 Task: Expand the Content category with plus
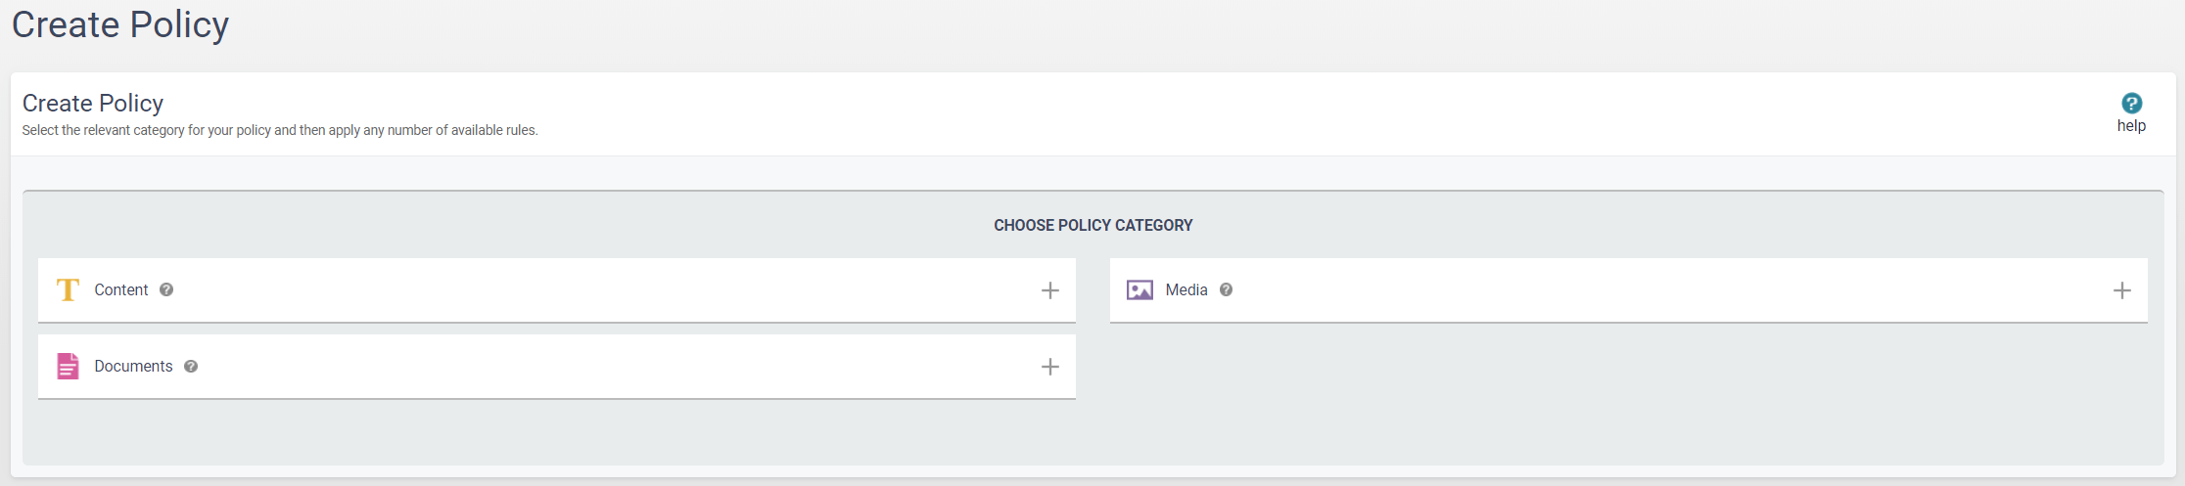tap(1049, 290)
